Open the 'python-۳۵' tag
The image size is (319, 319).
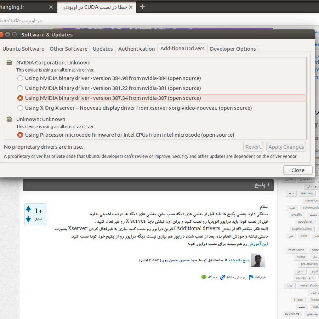pos(292,314)
